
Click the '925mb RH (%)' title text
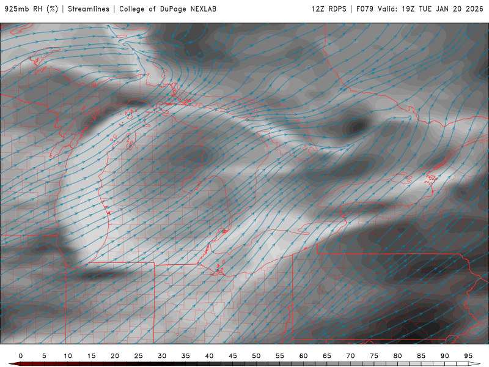[31, 9]
